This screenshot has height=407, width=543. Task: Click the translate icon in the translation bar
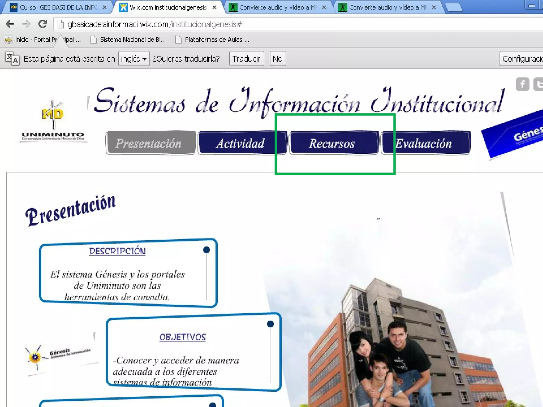point(12,59)
